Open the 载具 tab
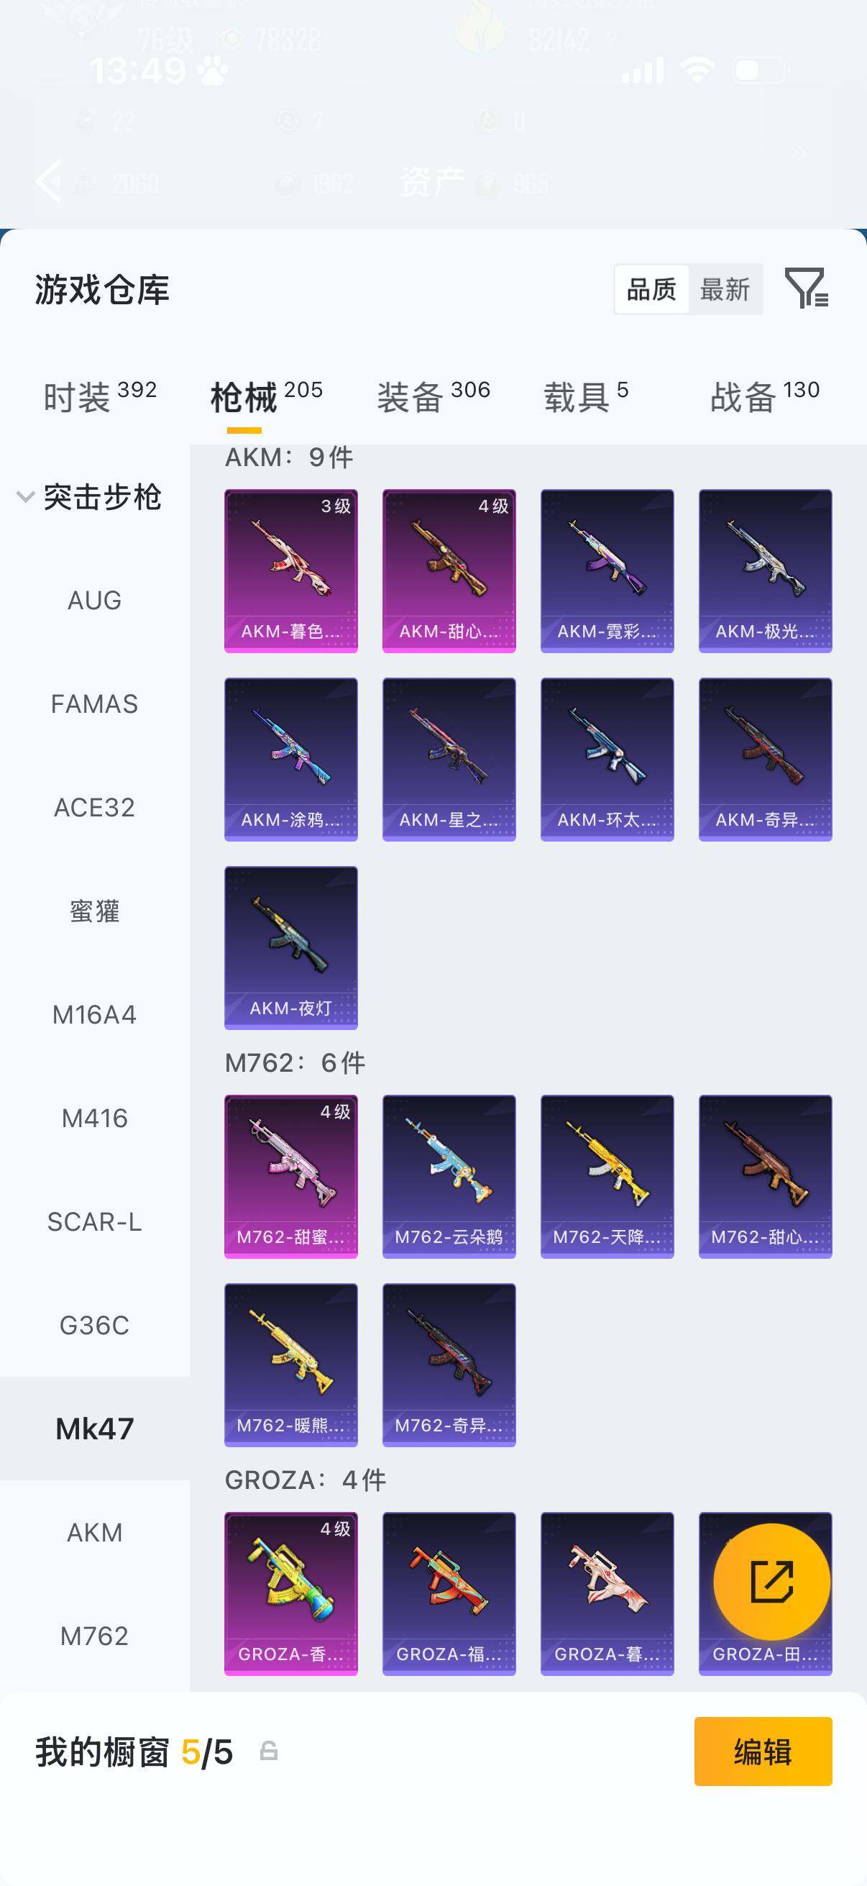Viewport: 867px width, 1886px height. (586, 397)
